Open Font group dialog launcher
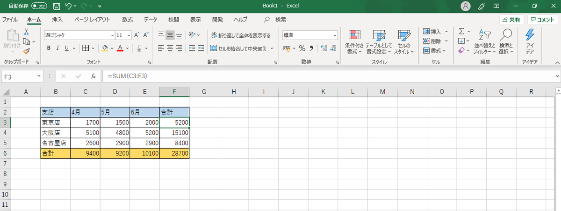Screen dimensions: 561x211 150,62
